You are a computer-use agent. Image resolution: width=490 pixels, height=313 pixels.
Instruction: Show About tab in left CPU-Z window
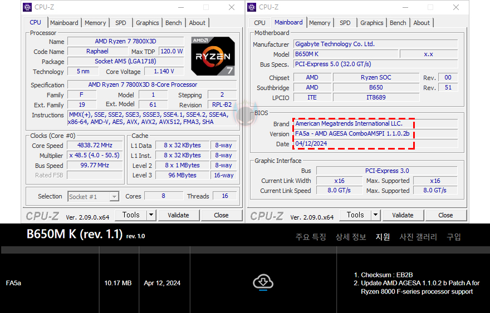click(x=197, y=23)
